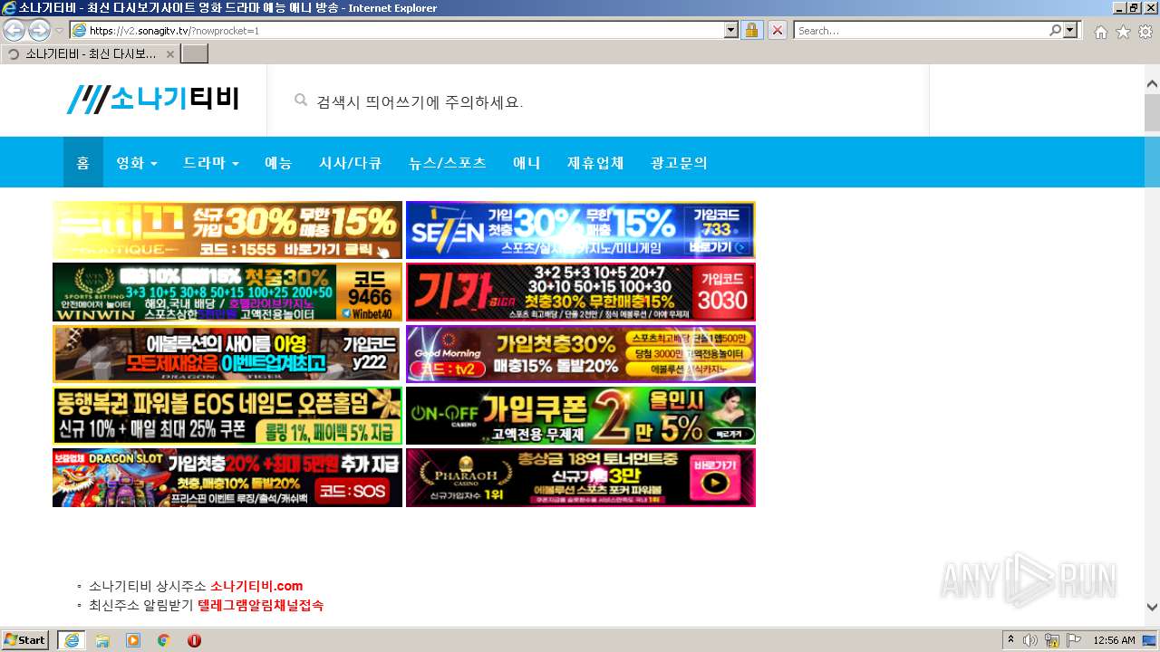This screenshot has height=652, width=1160.
Task: Open the 소나기티비.com permanent address link
Action: [x=256, y=586]
